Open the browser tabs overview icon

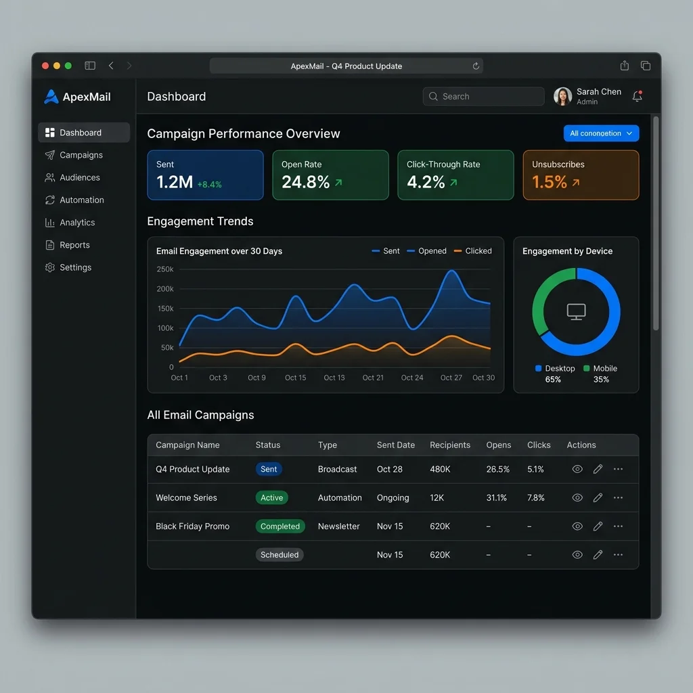click(645, 66)
